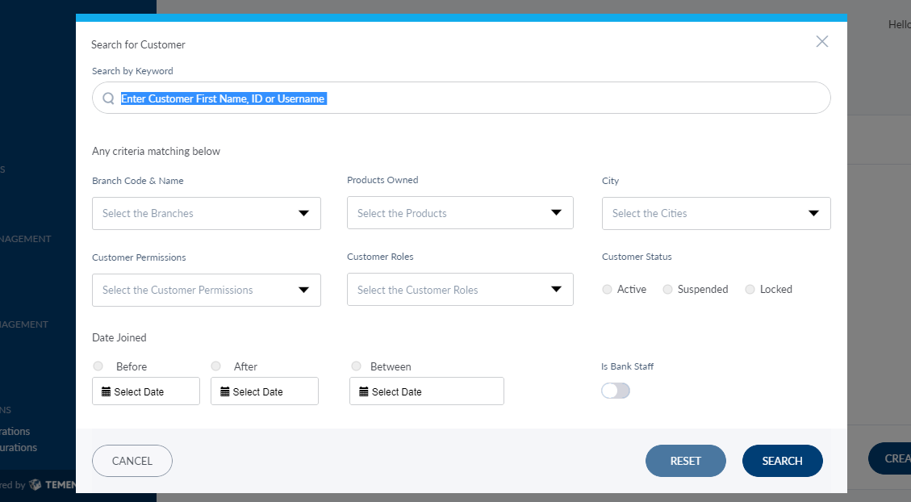Click the RESET button
The height and width of the screenshot is (502, 911).
685,461
